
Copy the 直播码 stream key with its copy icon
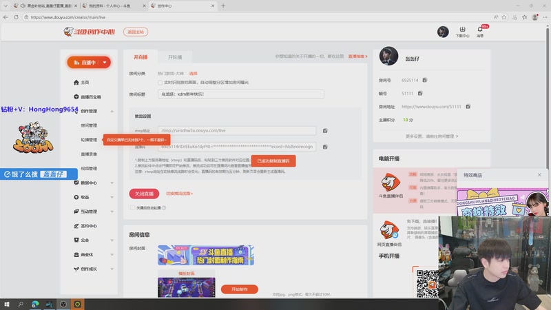point(325,147)
